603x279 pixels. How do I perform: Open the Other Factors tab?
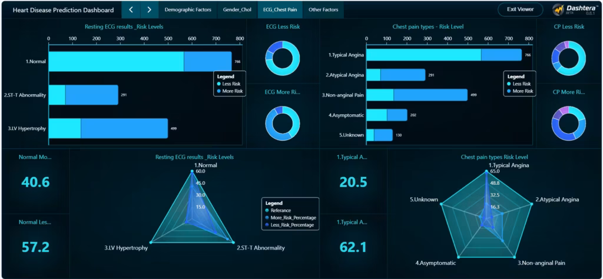pyautogui.click(x=323, y=9)
